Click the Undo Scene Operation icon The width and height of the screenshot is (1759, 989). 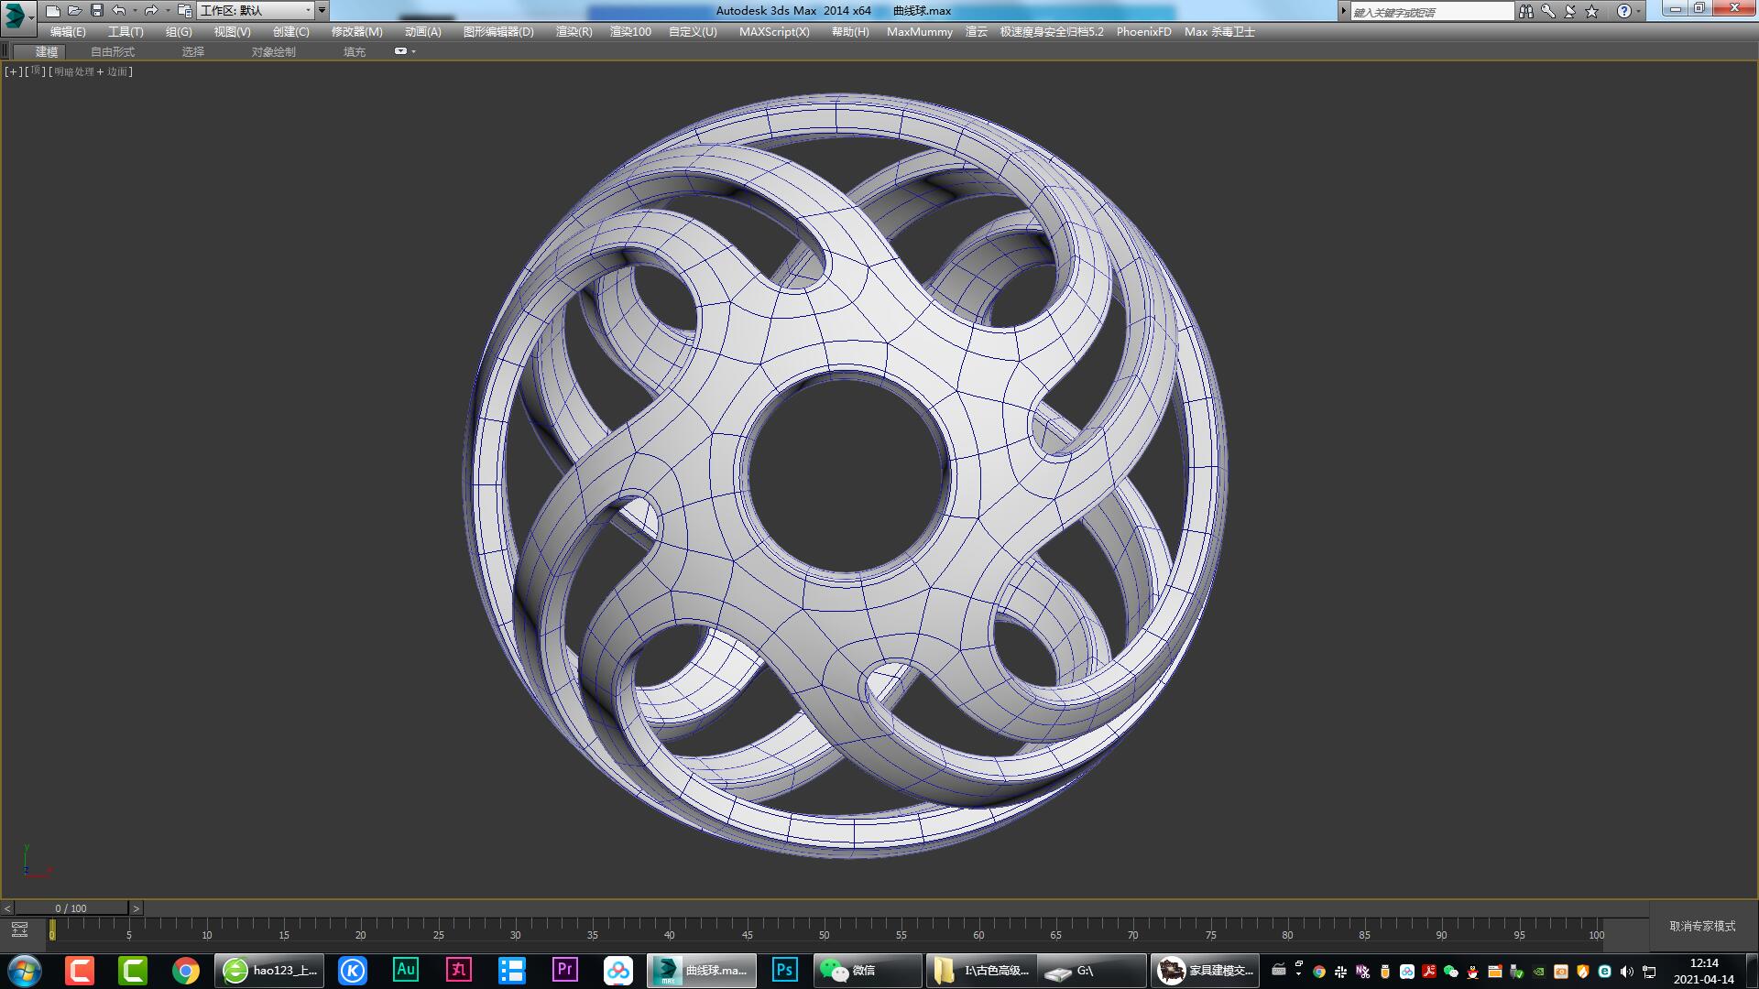(119, 10)
